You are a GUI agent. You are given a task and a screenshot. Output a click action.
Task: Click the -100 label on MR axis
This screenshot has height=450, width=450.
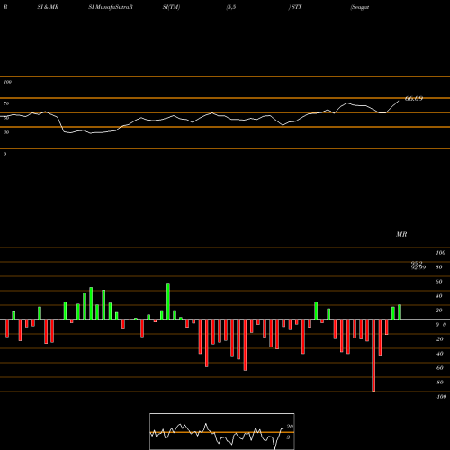coord(441,397)
